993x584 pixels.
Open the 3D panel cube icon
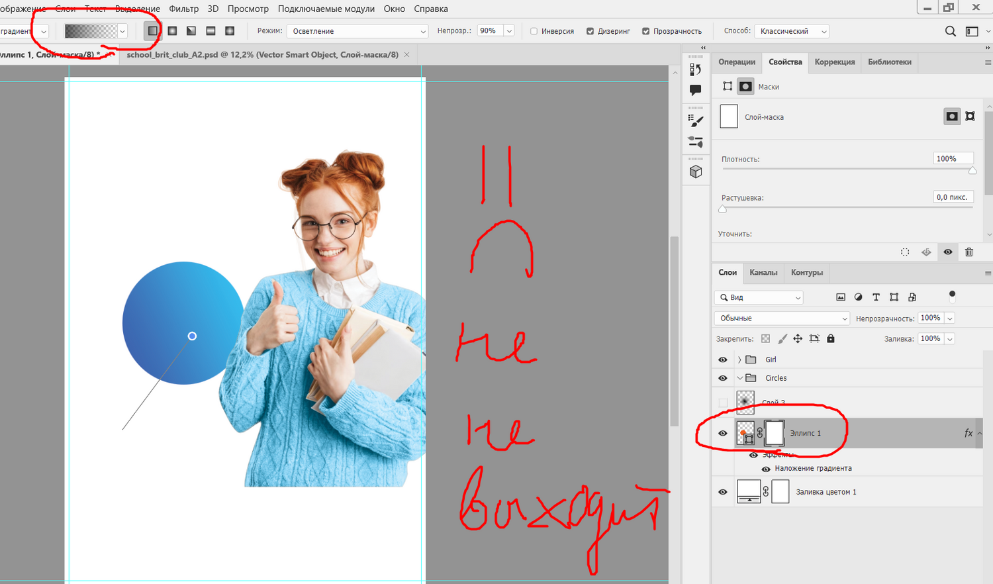coord(695,172)
